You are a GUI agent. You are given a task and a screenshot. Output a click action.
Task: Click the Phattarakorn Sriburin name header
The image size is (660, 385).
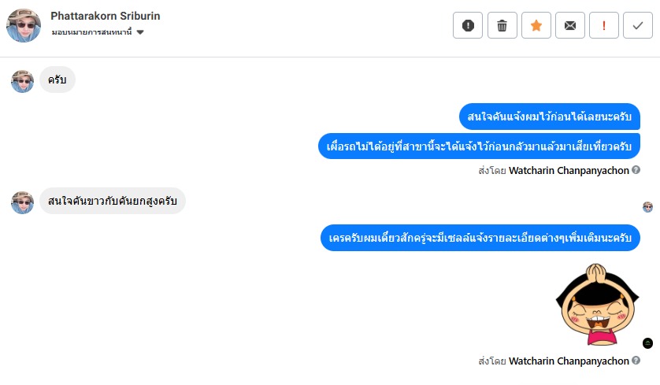[x=107, y=17]
